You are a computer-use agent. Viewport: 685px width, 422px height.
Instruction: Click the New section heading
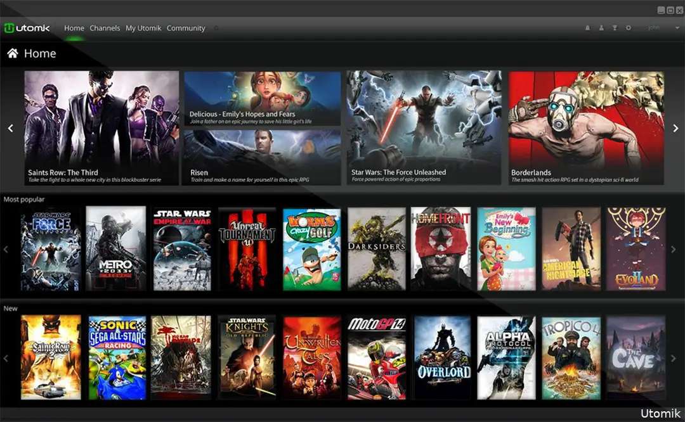(11, 309)
